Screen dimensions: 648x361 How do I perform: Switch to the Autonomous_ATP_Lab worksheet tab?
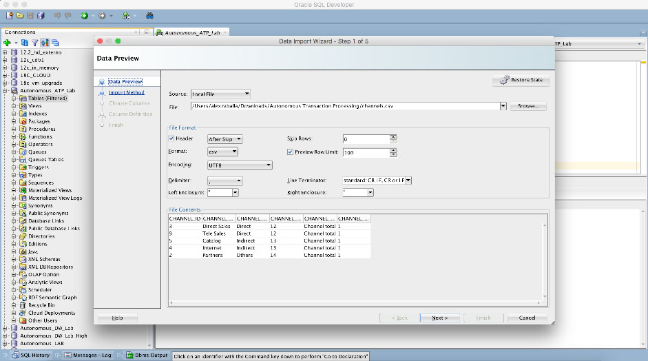tap(191, 32)
